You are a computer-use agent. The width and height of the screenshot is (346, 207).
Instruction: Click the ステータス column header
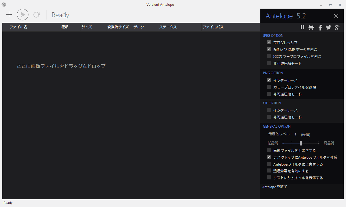click(168, 27)
